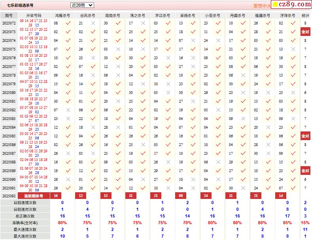312x240 pixels.
Task: Click the 谷风杀号 column header
Action: [87, 15]
